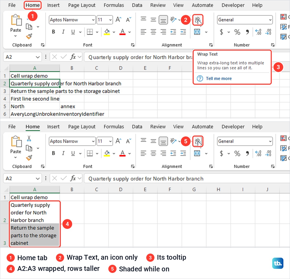Click Merge & Center icon in upper ribbon

[x=197, y=32]
